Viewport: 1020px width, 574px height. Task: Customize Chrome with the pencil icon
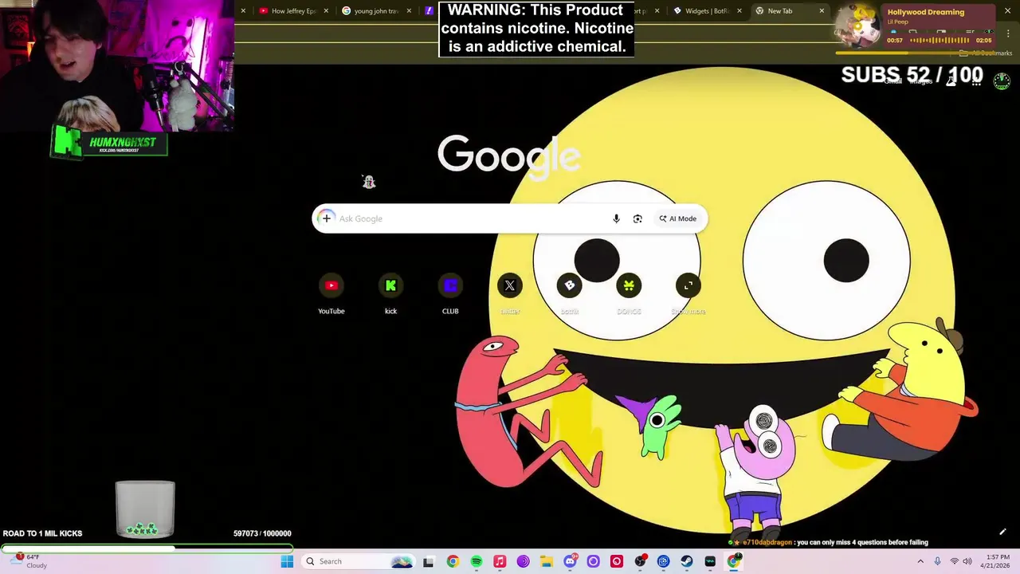pyautogui.click(x=1002, y=532)
